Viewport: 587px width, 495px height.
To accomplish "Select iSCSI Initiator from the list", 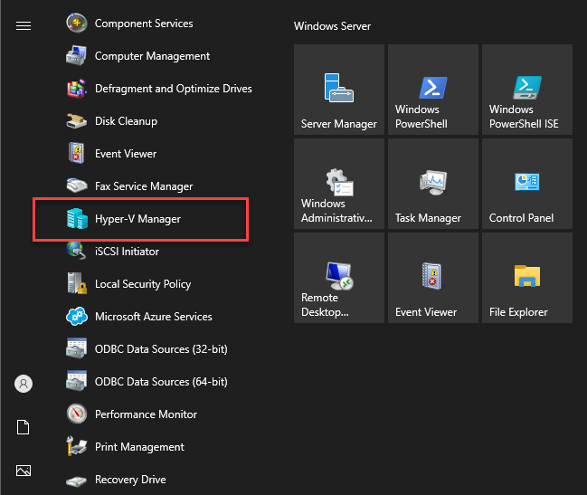I will pyautogui.click(x=112, y=252).
